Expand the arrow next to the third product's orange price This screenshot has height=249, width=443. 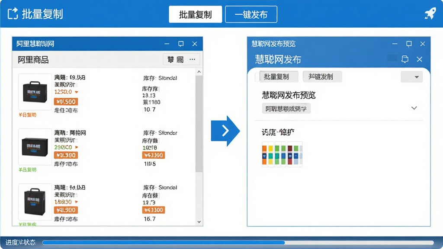point(77,202)
